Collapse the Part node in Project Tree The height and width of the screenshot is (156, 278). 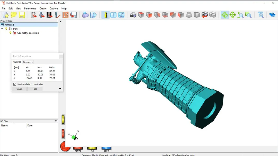point(2,29)
